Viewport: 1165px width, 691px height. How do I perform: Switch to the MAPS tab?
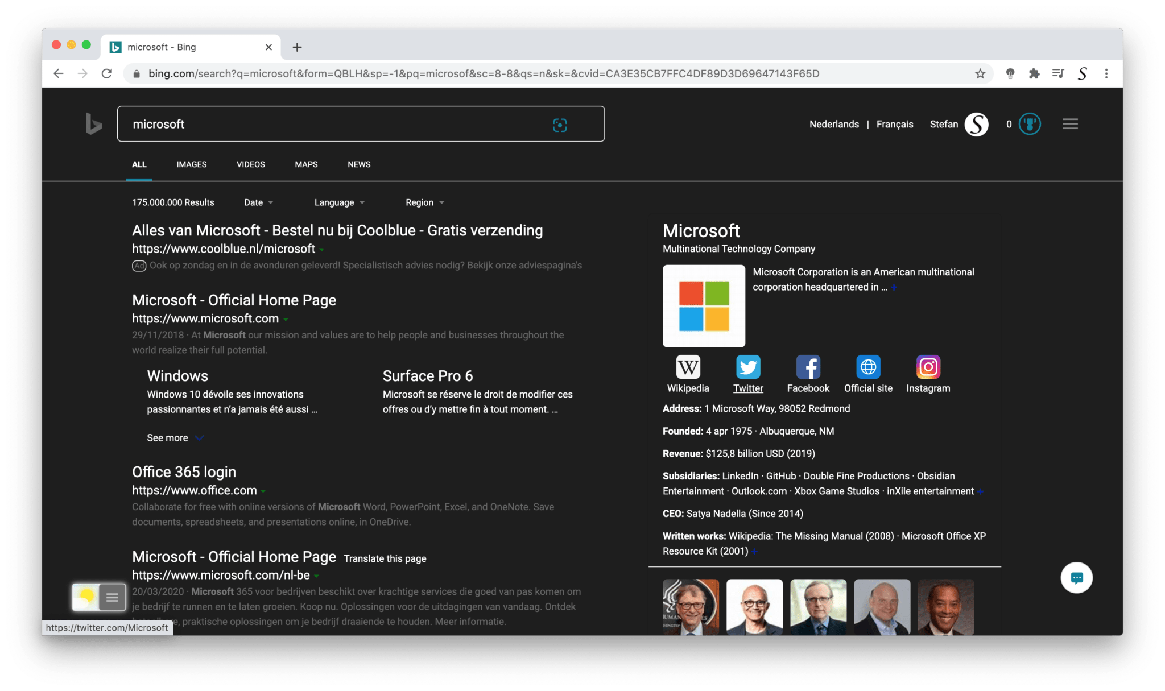click(x=306, y=164)
